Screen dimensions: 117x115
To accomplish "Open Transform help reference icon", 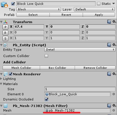I will pos(109,22).
